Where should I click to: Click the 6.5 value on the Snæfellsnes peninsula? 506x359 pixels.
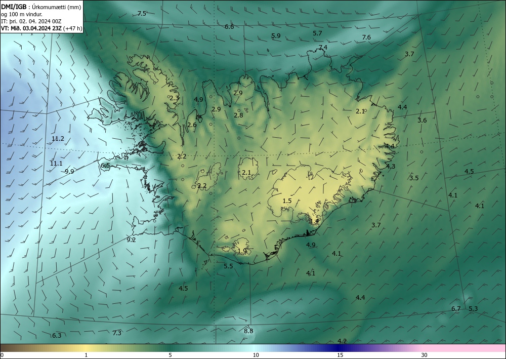pos(106,166)
